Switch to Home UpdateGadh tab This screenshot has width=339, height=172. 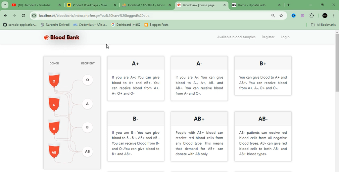[x=256, y=5]
